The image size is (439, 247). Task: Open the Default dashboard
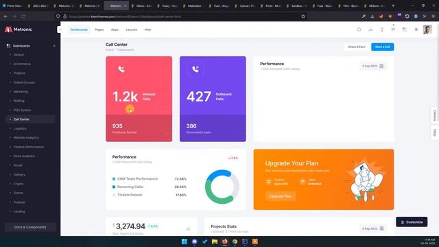19,55
